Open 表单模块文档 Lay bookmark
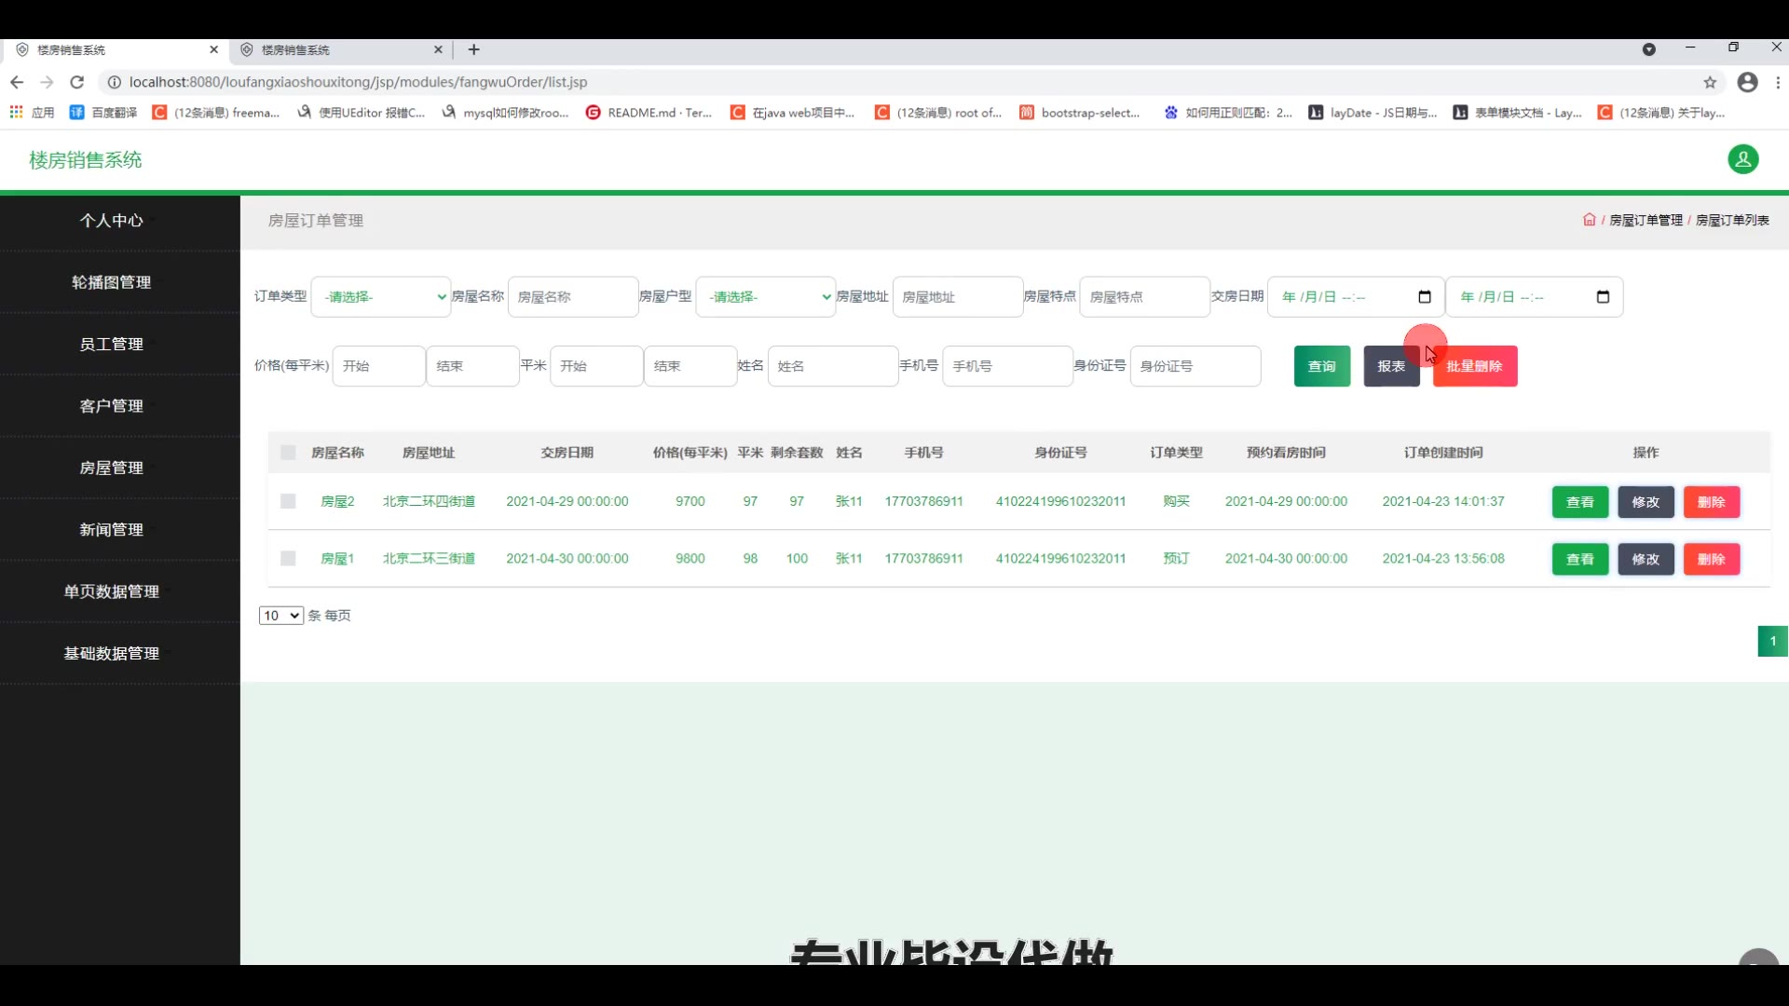Screen dimensions: 1789x1006 coord(1517,113)
